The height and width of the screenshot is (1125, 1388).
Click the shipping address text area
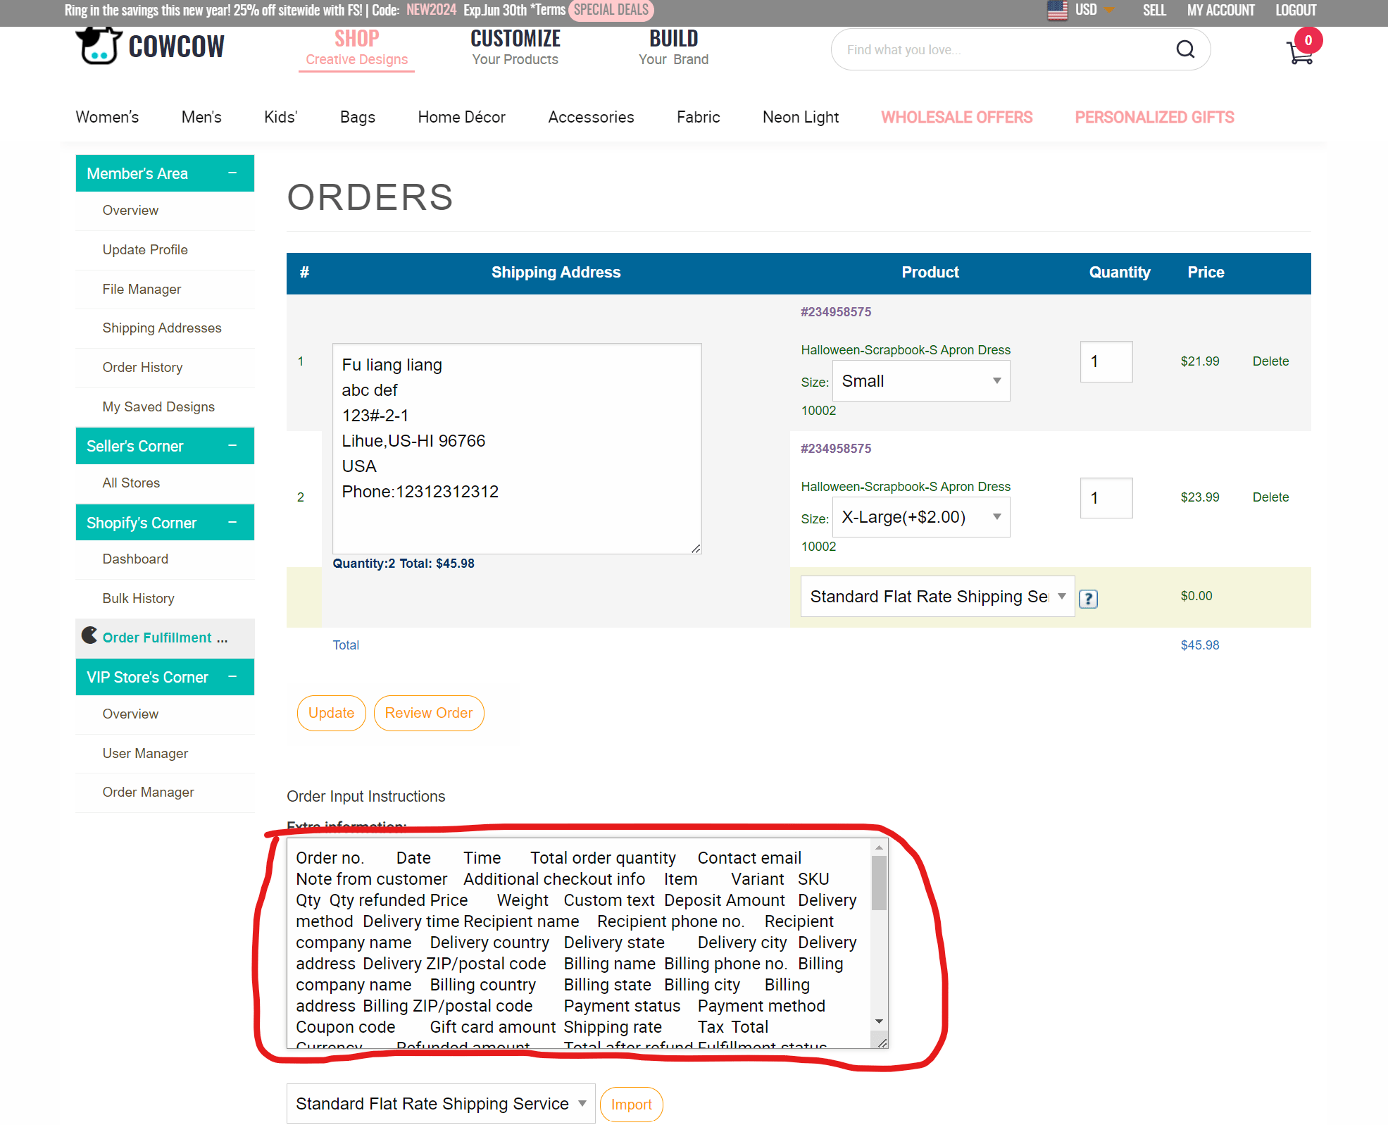point(517,449)
